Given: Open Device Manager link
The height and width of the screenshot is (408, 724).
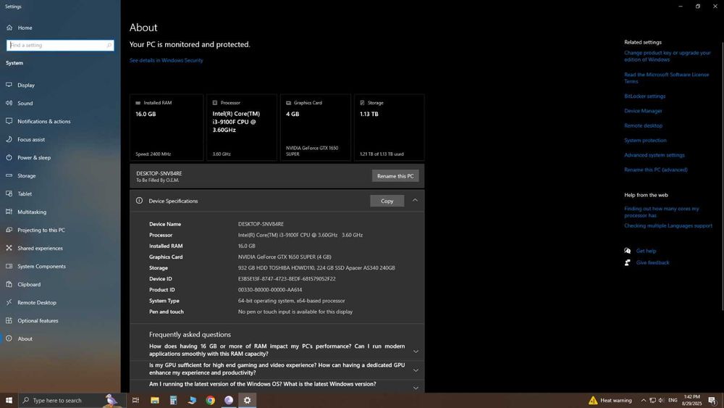Looking at the screenshot, I should 643,111.
